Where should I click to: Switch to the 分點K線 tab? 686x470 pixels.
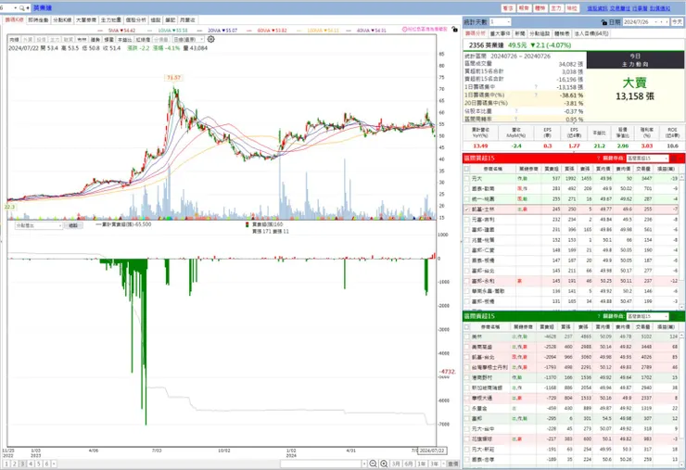point(62,20)
